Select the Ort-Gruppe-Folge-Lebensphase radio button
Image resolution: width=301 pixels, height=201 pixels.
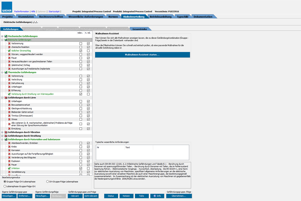[x=48, y=182]
